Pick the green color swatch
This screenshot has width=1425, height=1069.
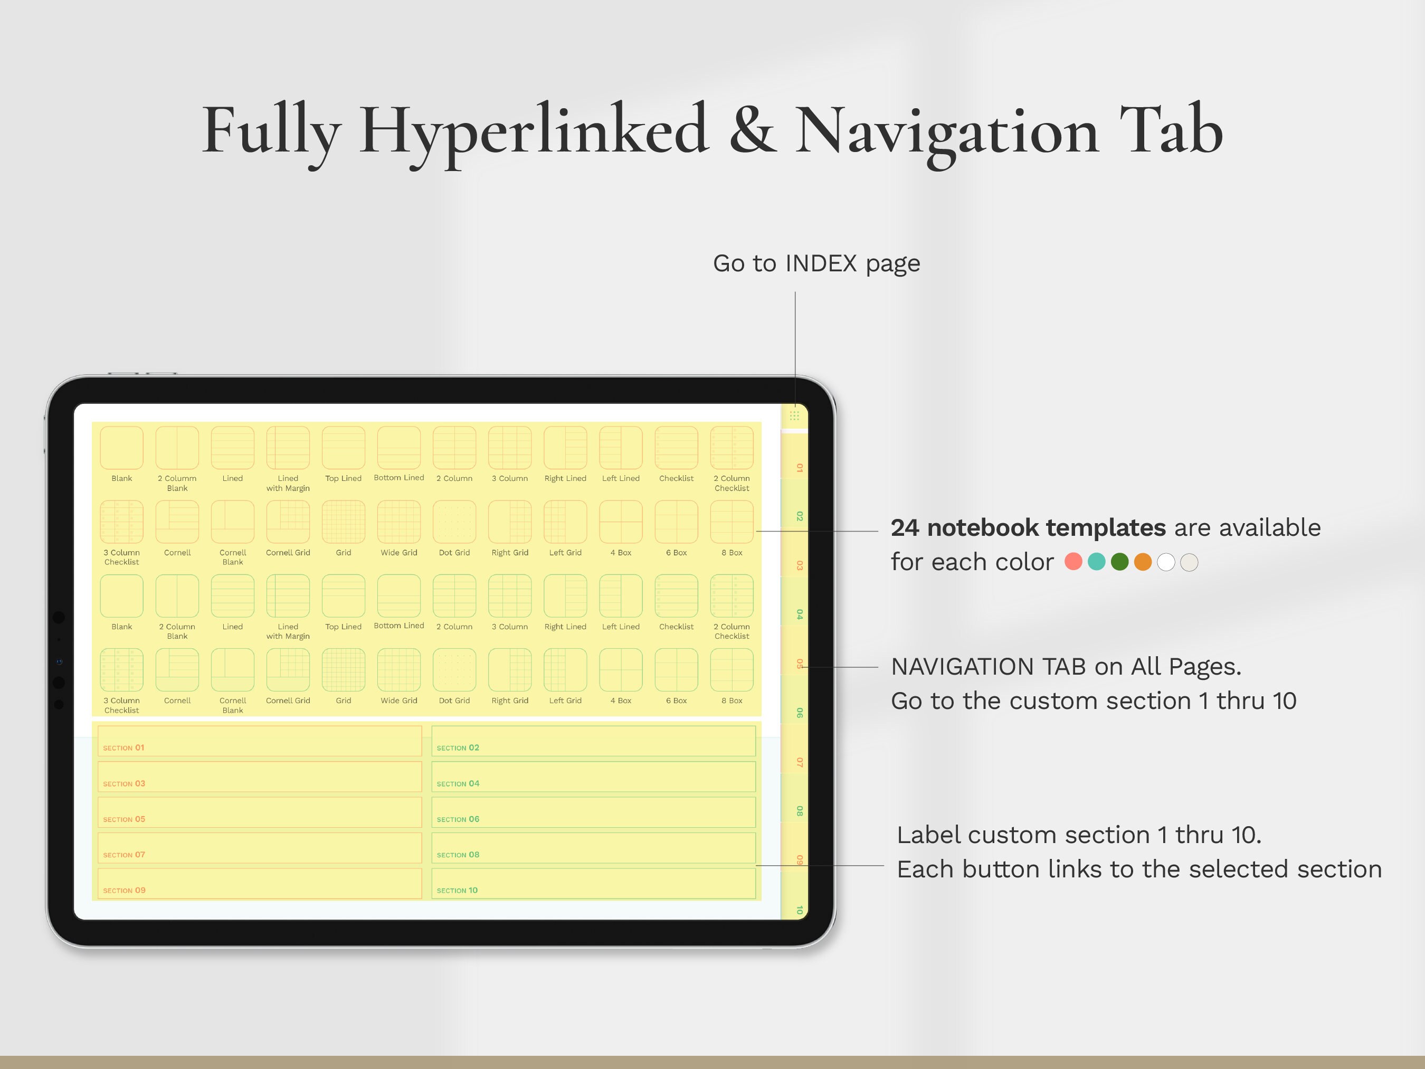1119,561
